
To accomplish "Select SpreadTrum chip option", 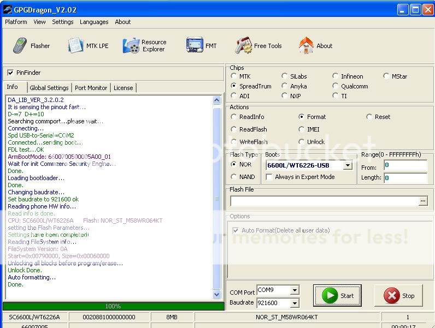I will click(233, 86).
